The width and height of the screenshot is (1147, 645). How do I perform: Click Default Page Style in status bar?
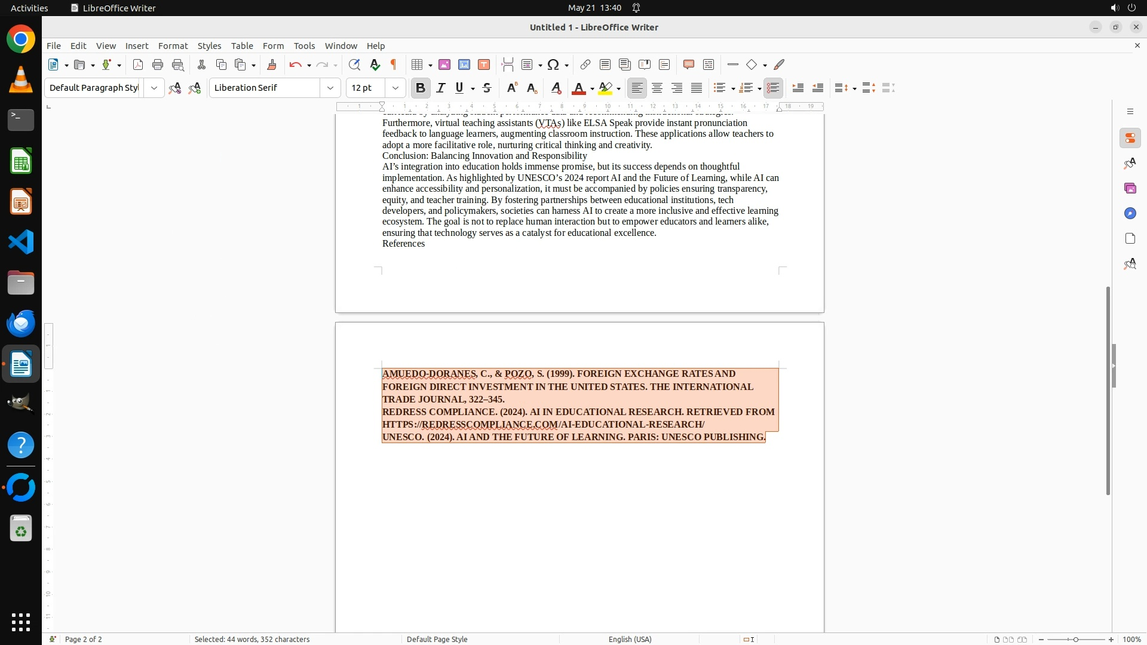[437, 639]
